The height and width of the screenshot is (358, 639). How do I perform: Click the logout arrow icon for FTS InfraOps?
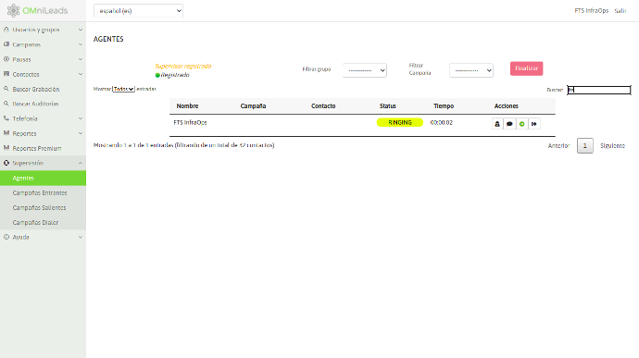coord(534,124)
